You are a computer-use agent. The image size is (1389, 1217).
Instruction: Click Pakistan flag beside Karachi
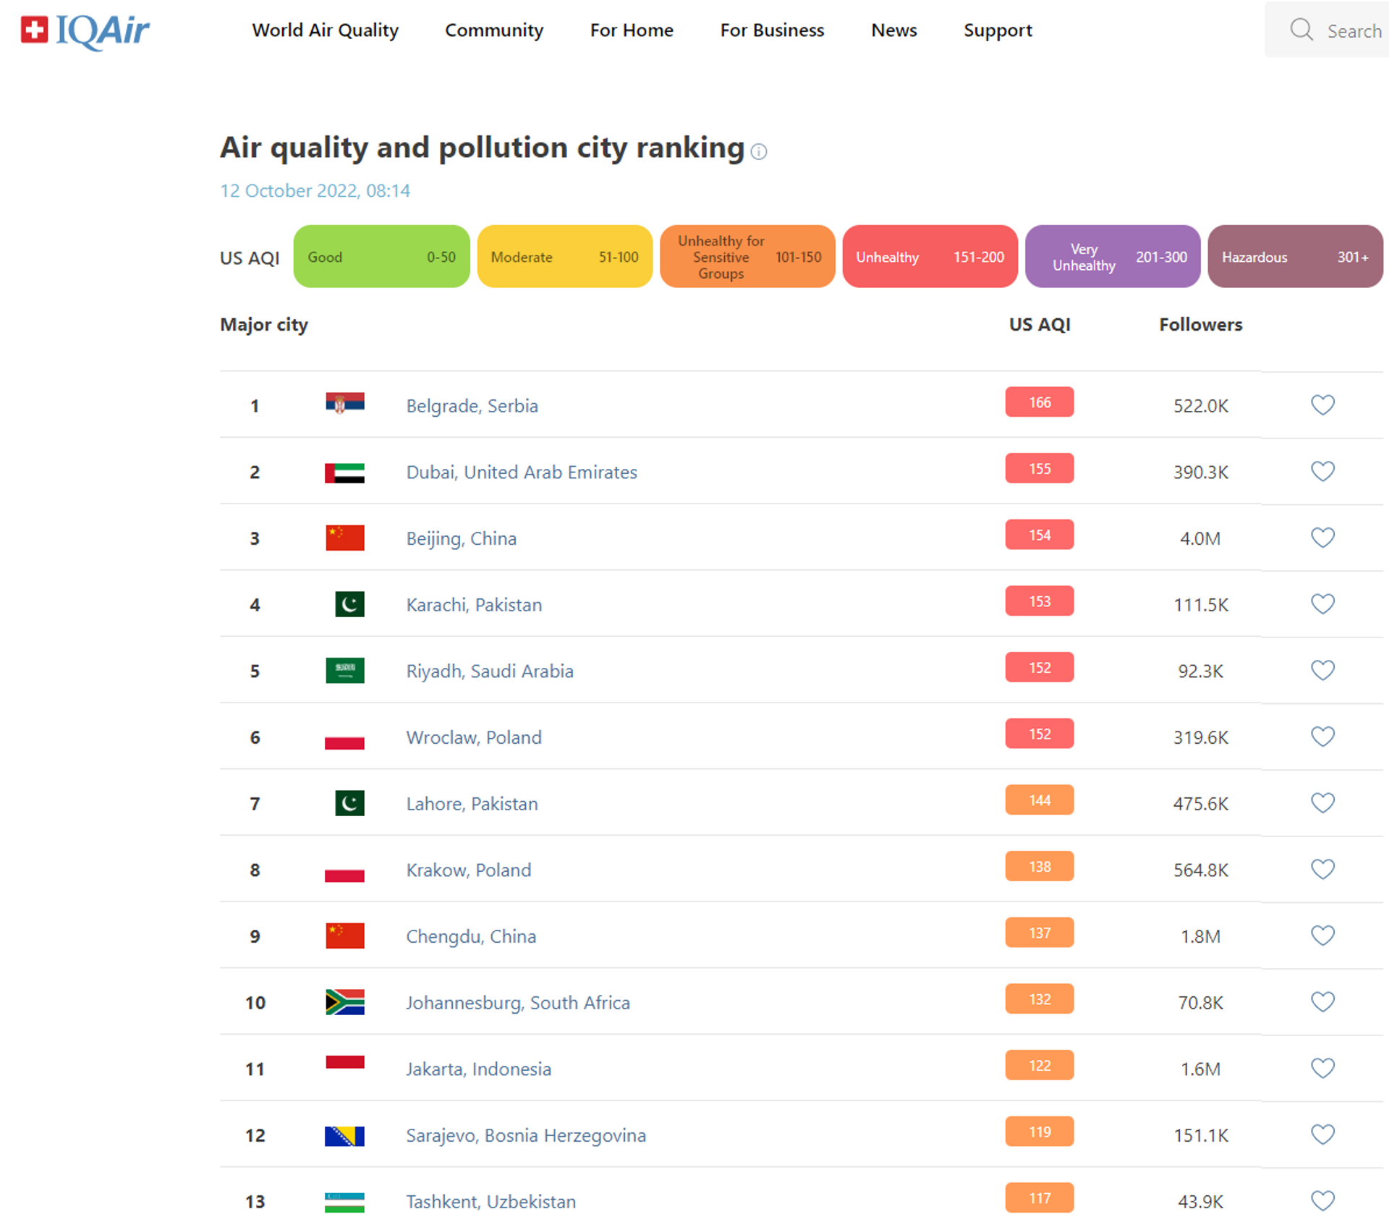[x=349, y=604]
